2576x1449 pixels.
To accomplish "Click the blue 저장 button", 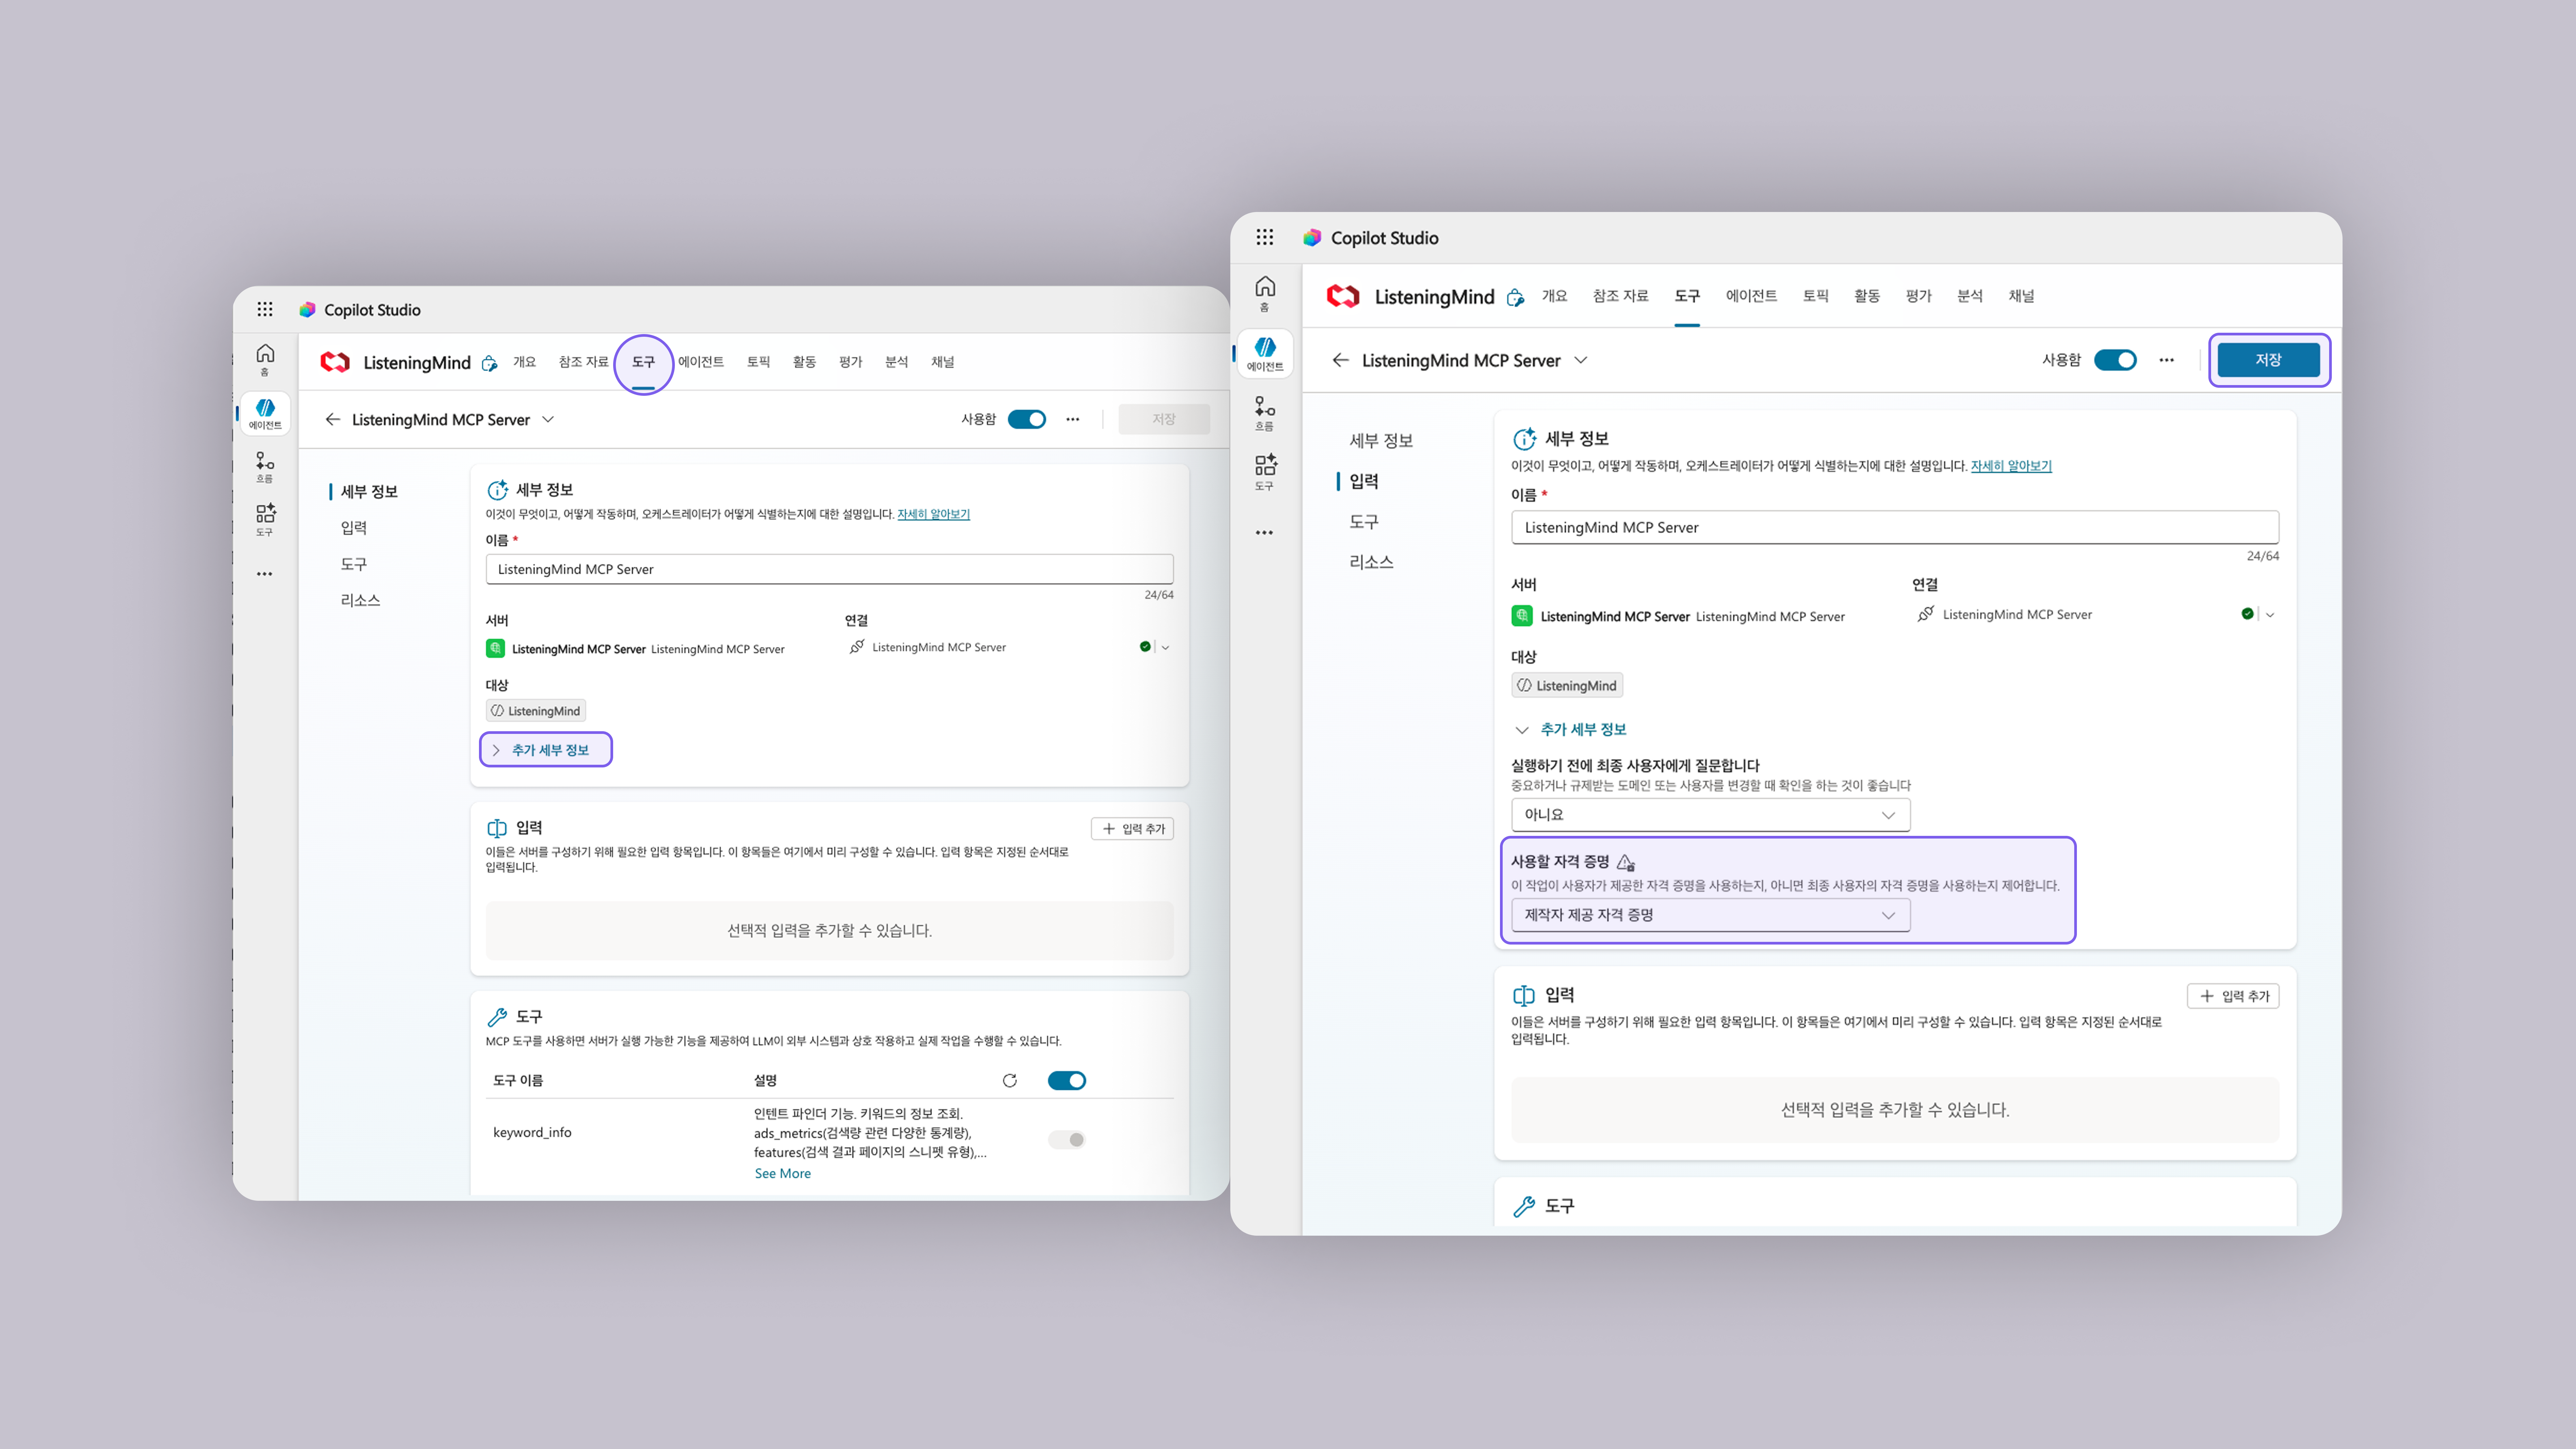I will coord(2268,360).
